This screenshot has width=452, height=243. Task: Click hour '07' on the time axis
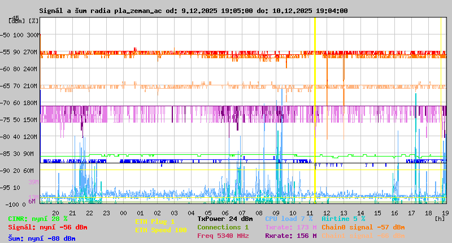click(x=242, y=213)
